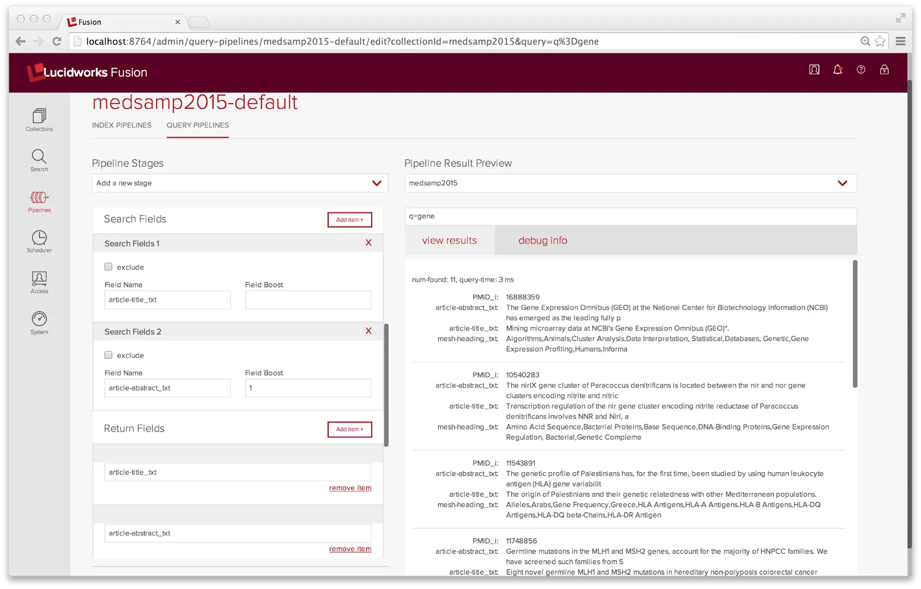Click remove item link under article-title_txt
This screenshot has height=589, width=921.
pyautogui.click(x=350, y=488)
